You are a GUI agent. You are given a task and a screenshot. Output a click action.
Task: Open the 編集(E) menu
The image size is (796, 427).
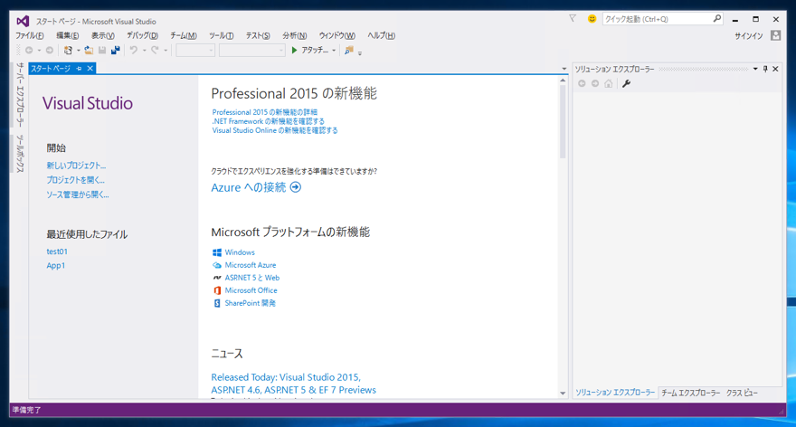point(67,35)
